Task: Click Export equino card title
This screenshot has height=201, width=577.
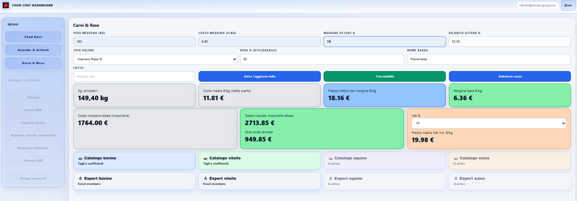Action: 348,179
